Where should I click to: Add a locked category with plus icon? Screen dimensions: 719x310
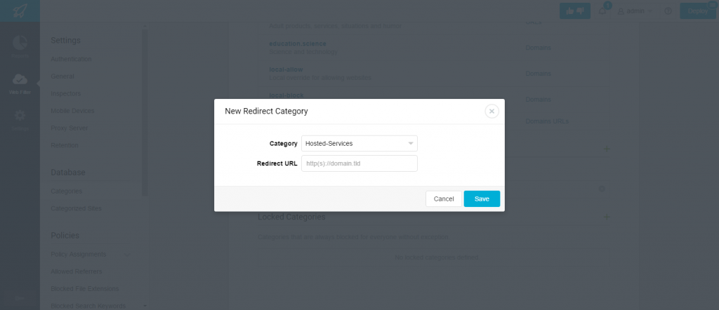[606, 217]
